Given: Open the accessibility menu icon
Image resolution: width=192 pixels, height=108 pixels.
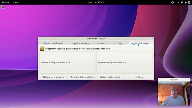Looking at the screenshot, I should [x=172, y=2].
